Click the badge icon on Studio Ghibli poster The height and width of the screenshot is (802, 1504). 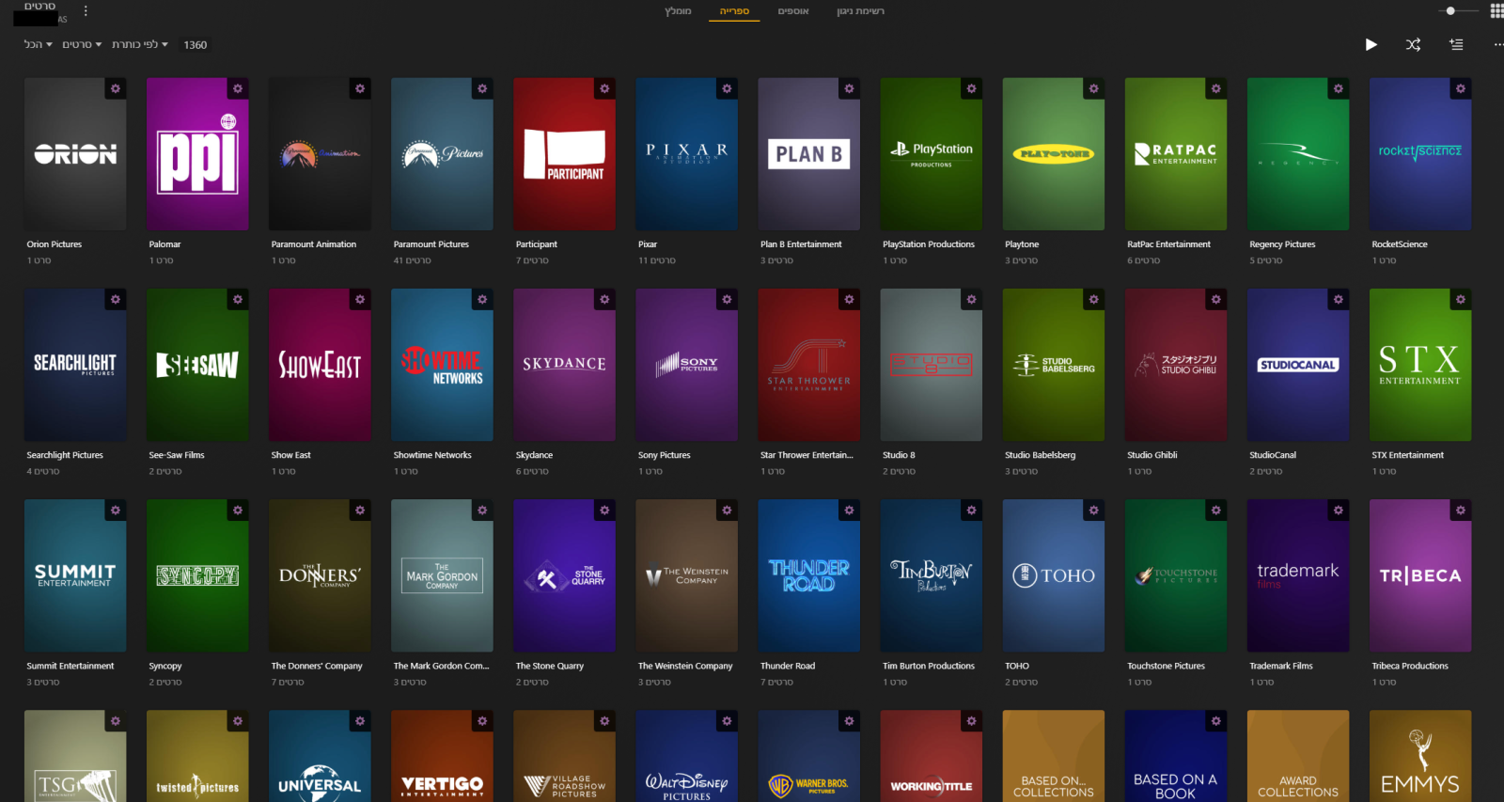coord(1215,299)
